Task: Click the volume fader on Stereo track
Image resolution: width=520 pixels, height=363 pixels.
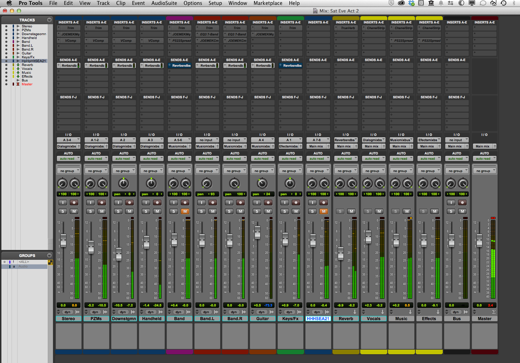Action: pyautogui.click(x=63, y=240)
